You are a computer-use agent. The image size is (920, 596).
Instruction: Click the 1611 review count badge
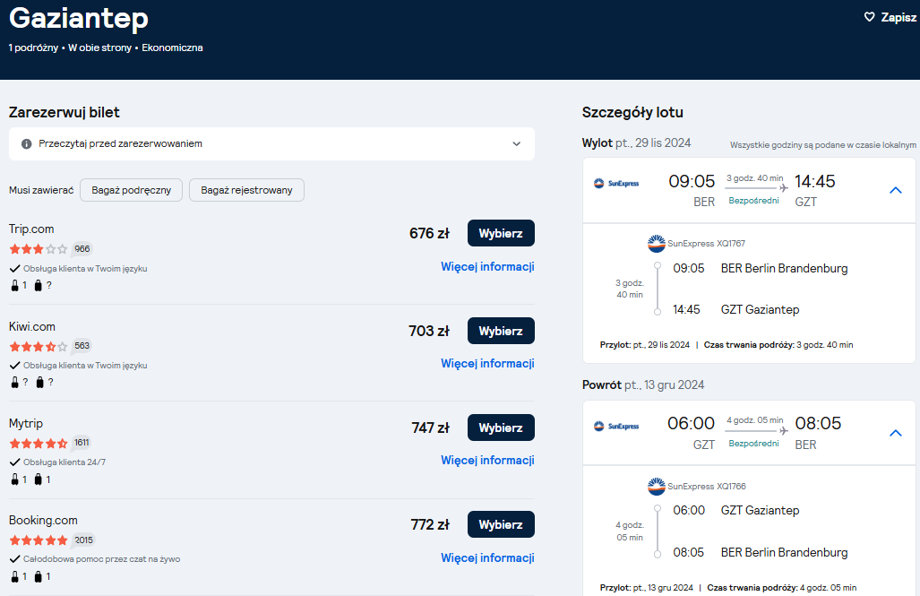pyautogui.click(x=82, y=443)
